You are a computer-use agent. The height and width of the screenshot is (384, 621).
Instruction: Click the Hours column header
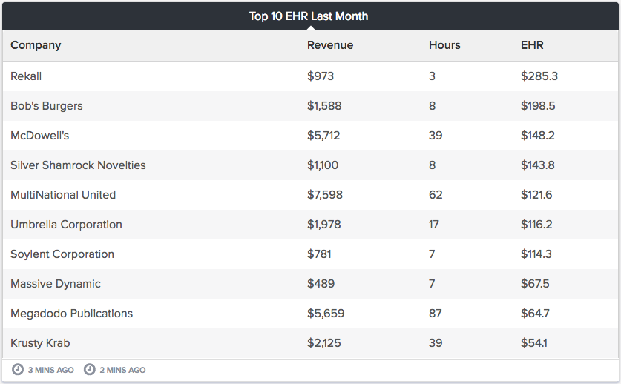coord(444,45)
